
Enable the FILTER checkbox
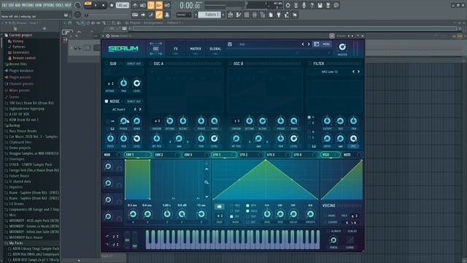[310, 64]
